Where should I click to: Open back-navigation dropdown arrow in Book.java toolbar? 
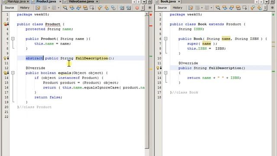tap(202, 8)
